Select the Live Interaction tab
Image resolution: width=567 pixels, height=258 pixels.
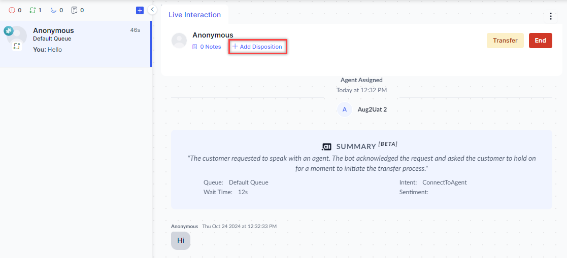coord(194,15)
